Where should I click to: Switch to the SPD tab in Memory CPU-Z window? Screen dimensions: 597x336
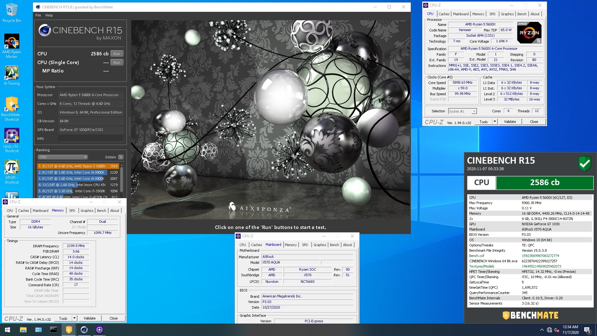coord(72,211)
